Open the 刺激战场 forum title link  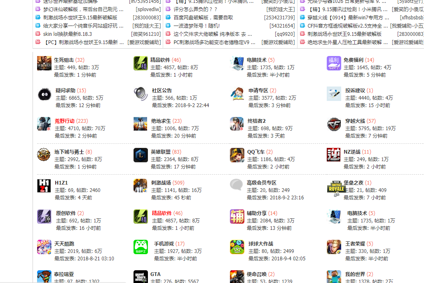[161, 183]
